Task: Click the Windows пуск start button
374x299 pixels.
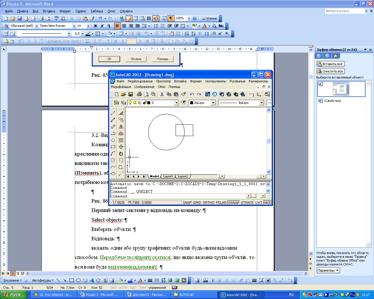Action: 14,295
